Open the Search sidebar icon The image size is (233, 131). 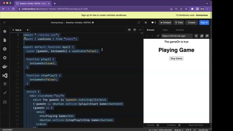[5, 49]
